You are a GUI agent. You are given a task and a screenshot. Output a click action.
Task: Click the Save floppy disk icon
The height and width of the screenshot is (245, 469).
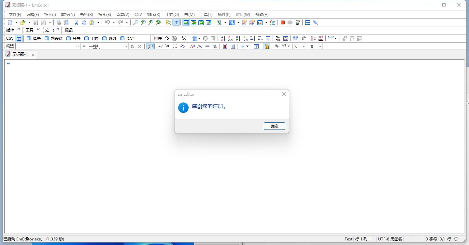point(36,22)
